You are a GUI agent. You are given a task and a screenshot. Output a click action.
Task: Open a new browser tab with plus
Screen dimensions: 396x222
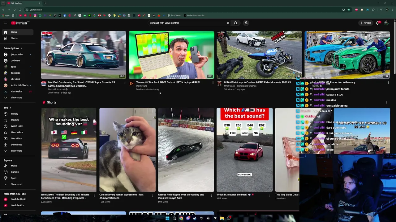click(45, 3)
